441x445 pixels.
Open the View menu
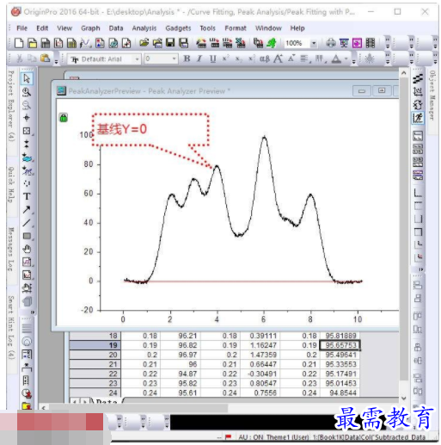[x=64, y=28]
